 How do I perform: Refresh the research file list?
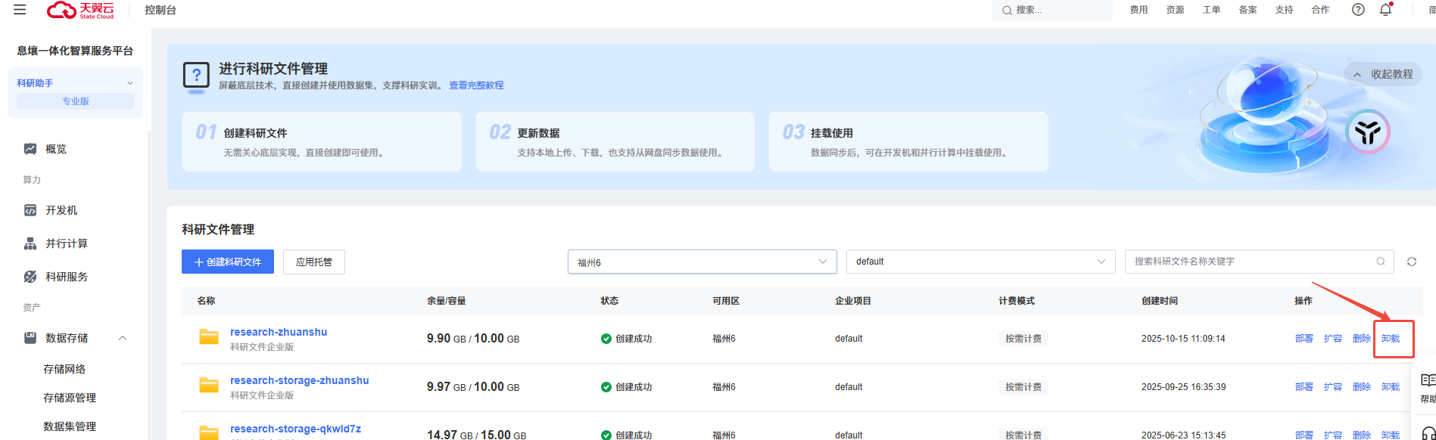coord(1411,262)
